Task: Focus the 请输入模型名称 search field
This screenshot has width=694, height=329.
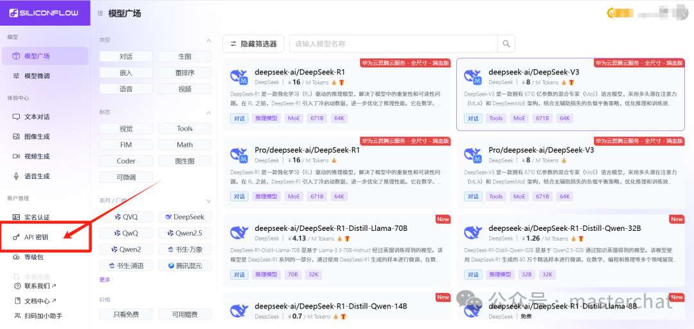Action: click(394, 44)
